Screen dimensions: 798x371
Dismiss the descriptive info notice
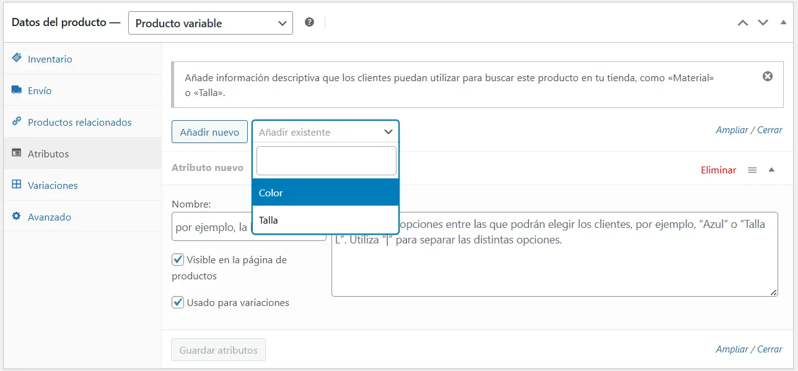coord(767,76)
